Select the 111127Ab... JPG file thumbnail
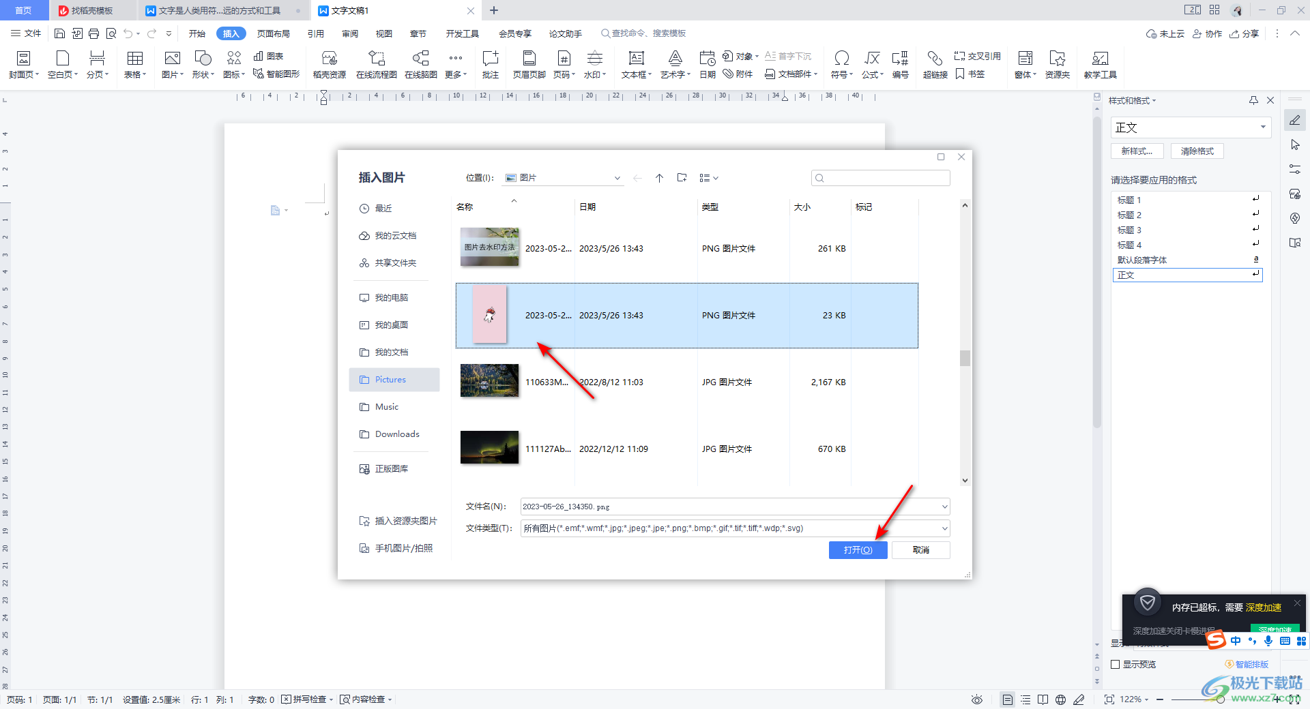 click(x=489, y=447)
